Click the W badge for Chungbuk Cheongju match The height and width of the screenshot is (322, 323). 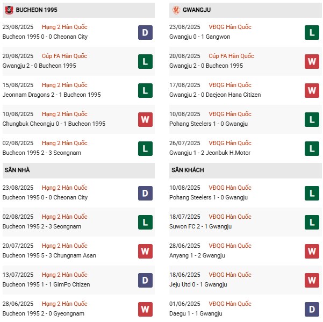pyautogui.click(x=145, y=119)
